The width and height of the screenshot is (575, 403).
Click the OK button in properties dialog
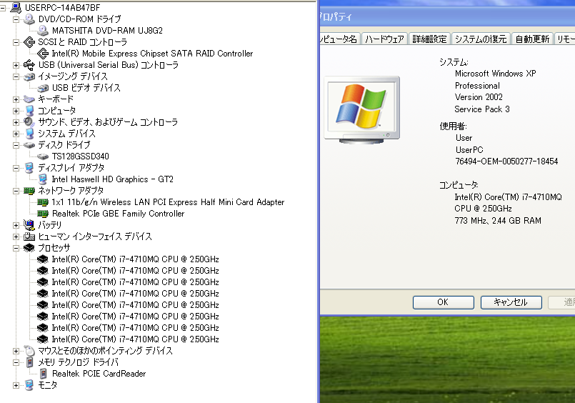click(443, 302)
